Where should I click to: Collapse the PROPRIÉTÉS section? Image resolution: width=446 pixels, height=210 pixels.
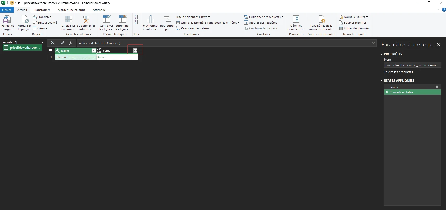(382, 54)
